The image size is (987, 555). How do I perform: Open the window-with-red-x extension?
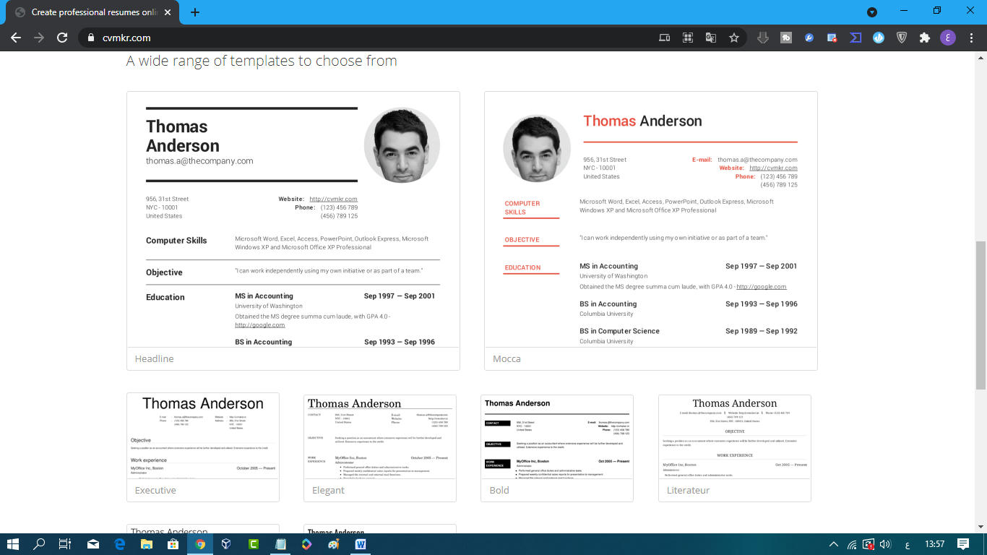[832, 38]
